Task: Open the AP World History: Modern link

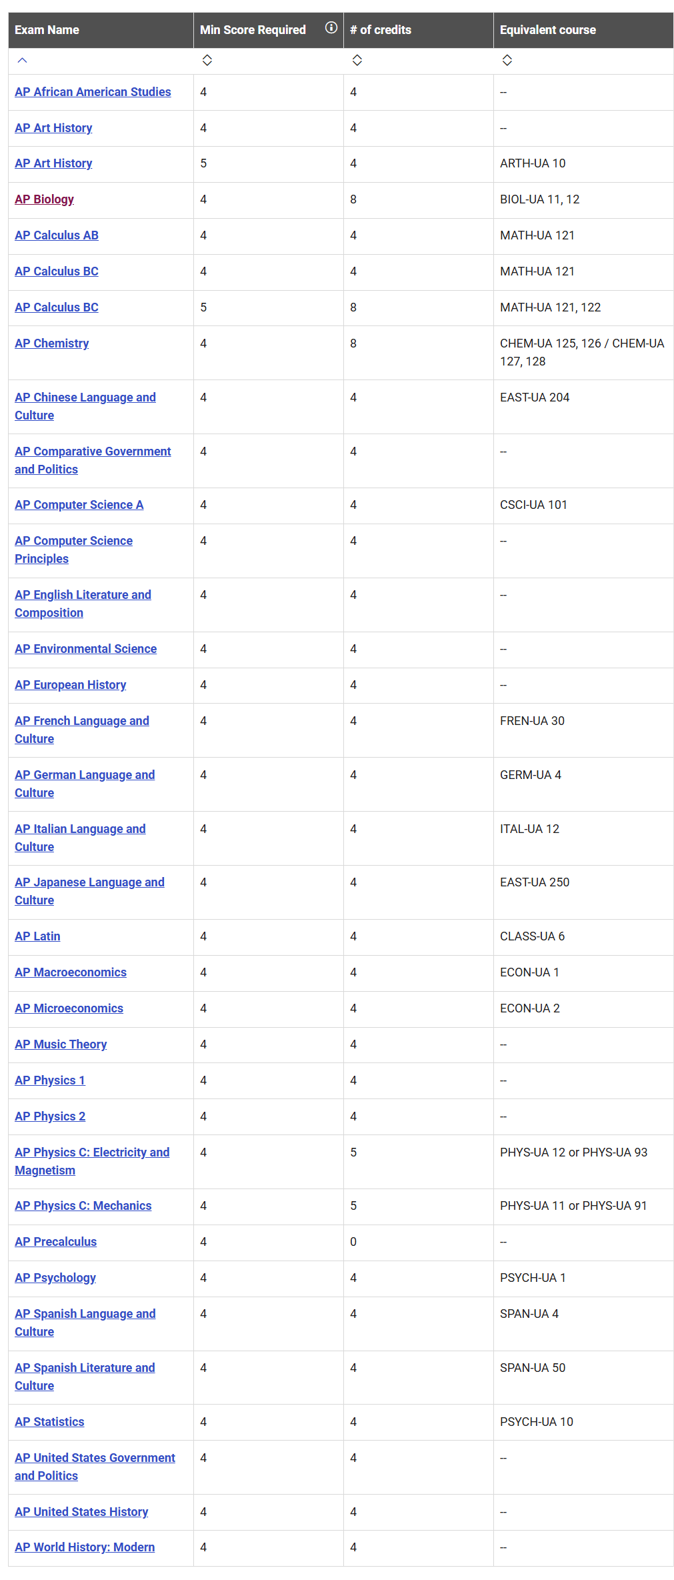Action: coord(85,1547)
